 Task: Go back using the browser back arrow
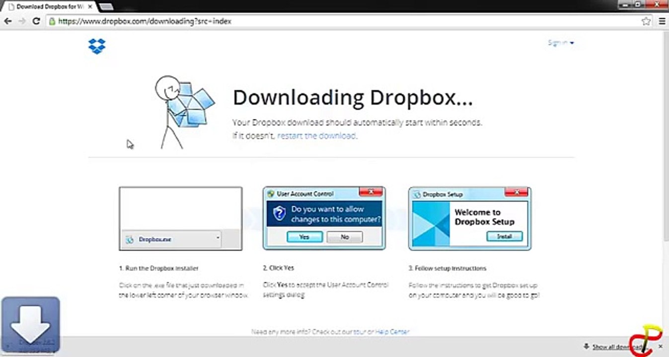coord(8,21)
